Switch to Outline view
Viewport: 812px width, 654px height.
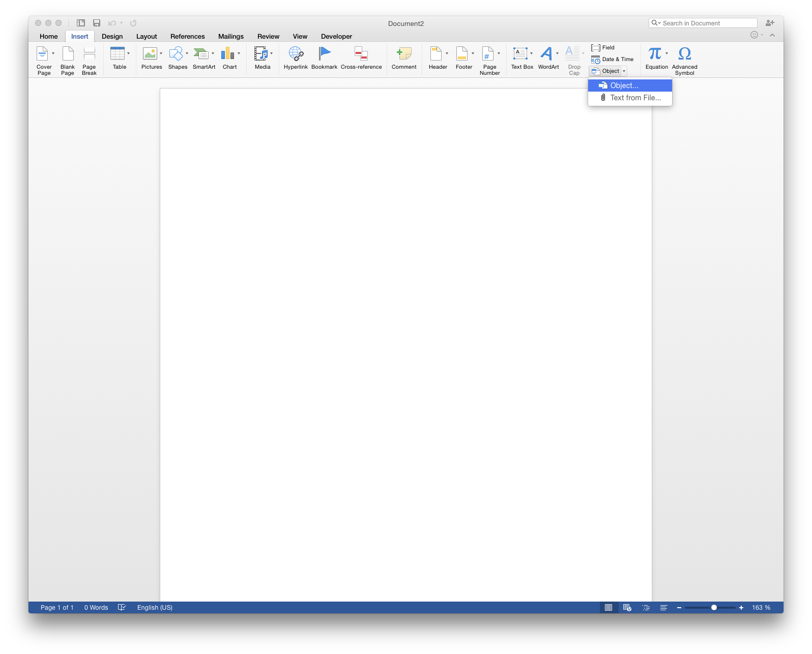point(646,608)
